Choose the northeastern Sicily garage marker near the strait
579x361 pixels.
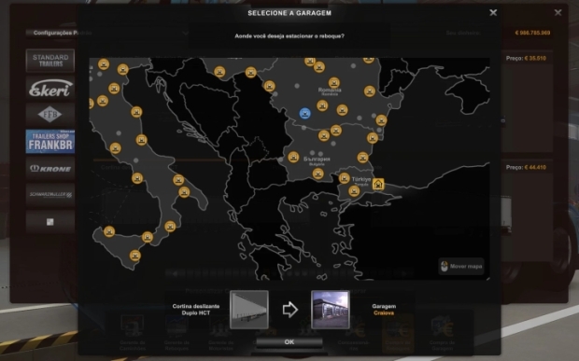click(x=148, y=237)
